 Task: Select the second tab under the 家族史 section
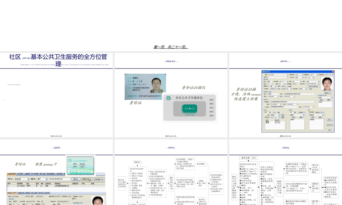pyautogui.click(x=295, y=112)
